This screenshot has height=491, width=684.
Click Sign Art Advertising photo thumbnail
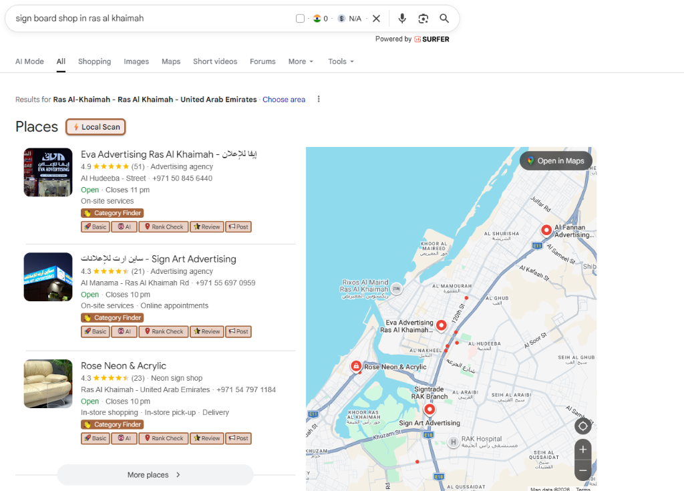(48, 277)
